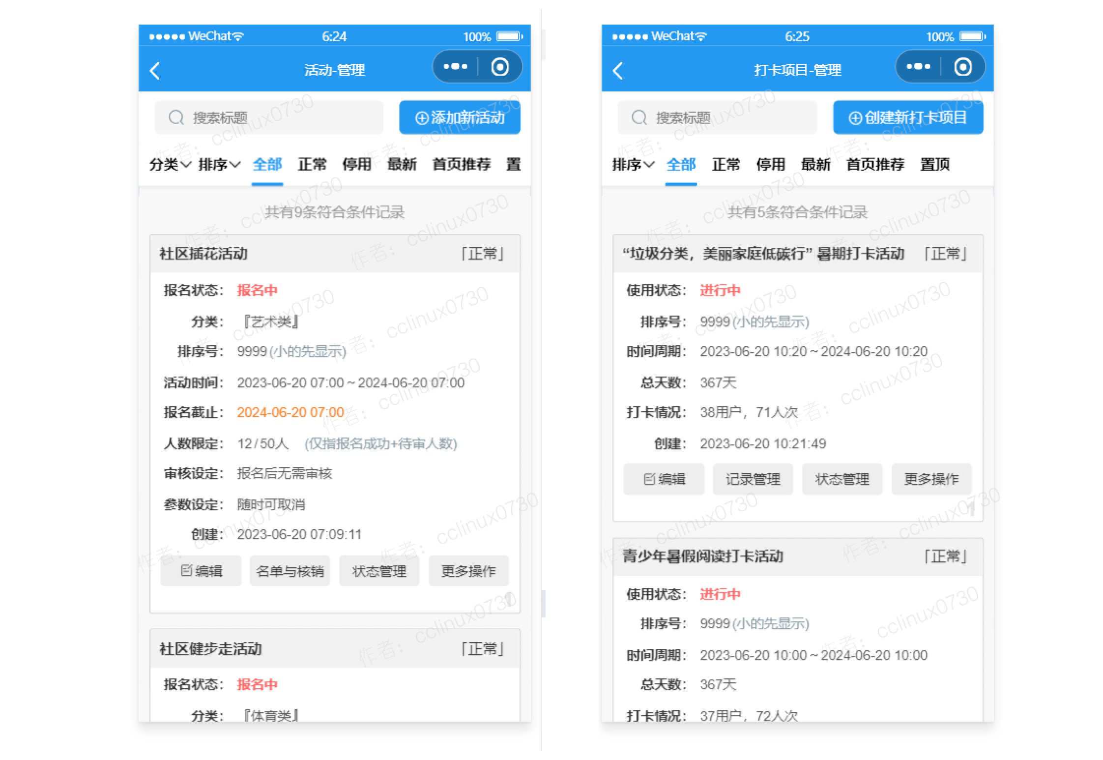
Task: Open 状态管理 for 垃圾分类 打卡活动
Action: (842, 479)
